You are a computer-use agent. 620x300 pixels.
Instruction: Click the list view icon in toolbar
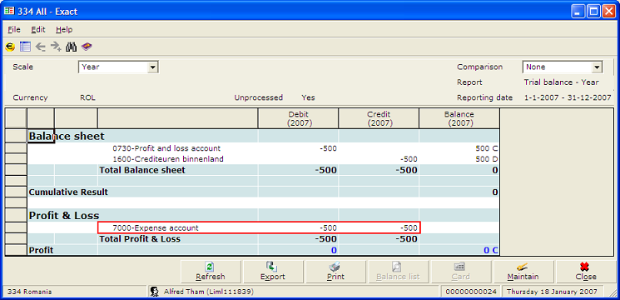(25, 47)
